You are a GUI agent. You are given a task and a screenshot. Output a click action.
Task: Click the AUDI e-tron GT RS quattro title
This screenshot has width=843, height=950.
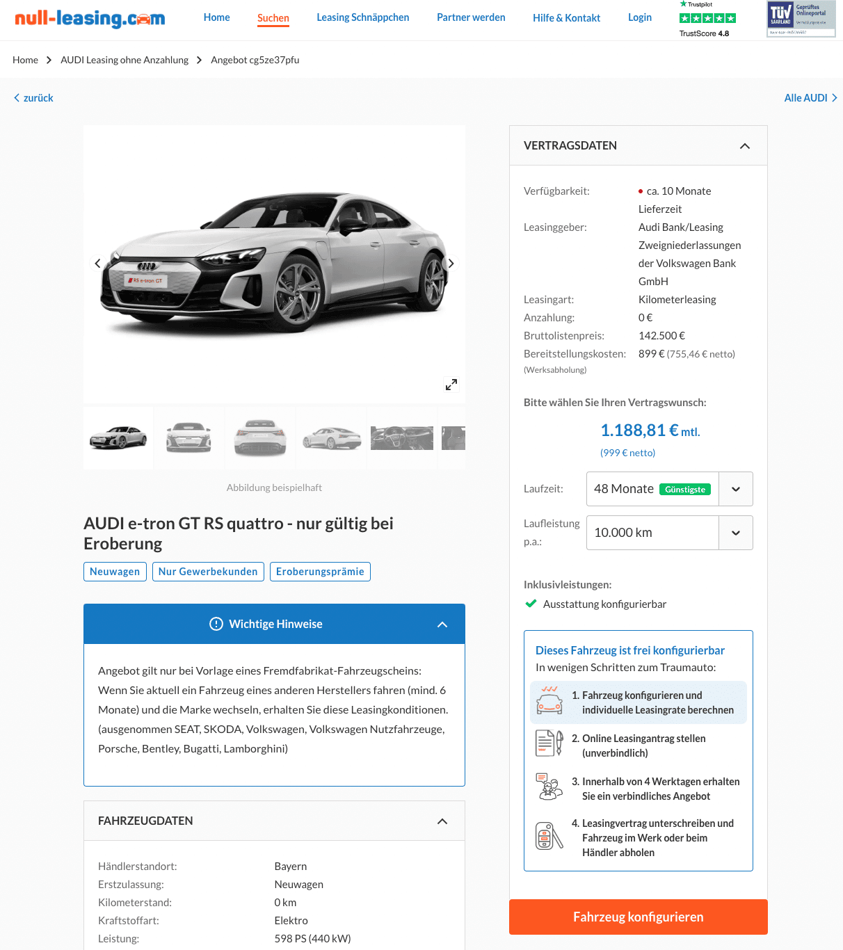(239, 533)
